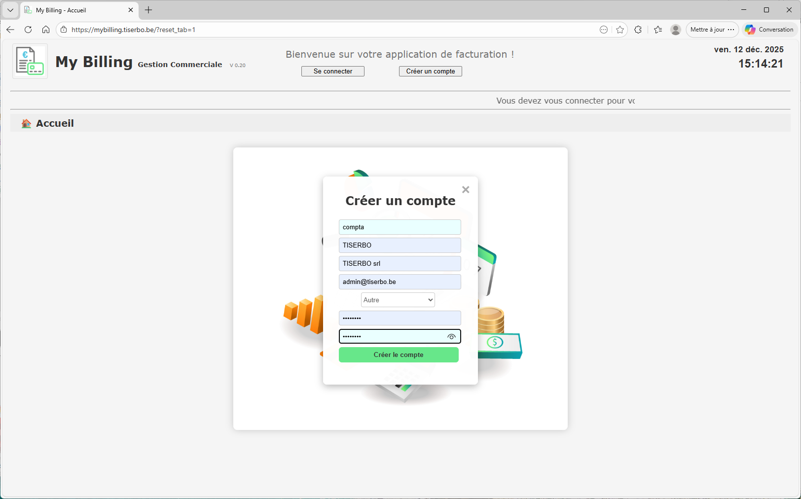Click the My Billing logo icon

[30, 61]
